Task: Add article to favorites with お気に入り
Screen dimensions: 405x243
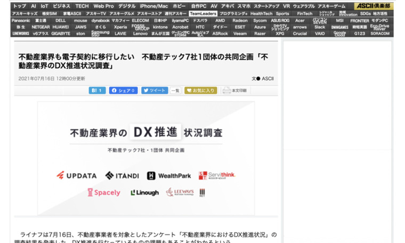Action: pos(200,91)
